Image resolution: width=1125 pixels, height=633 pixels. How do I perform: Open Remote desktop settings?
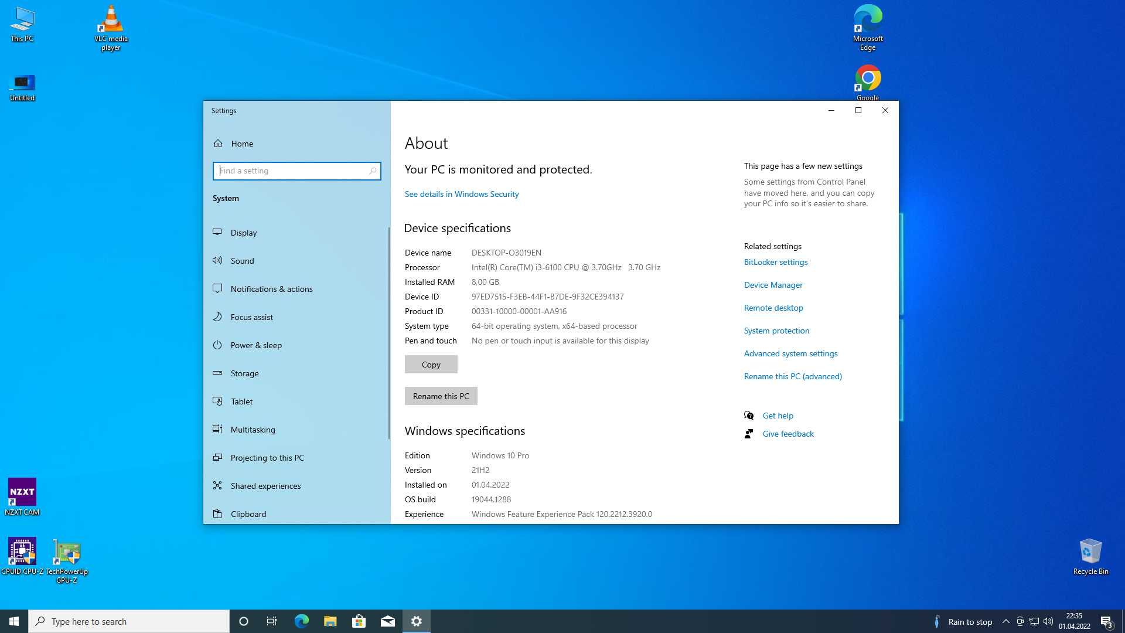[x=773, y=308]
